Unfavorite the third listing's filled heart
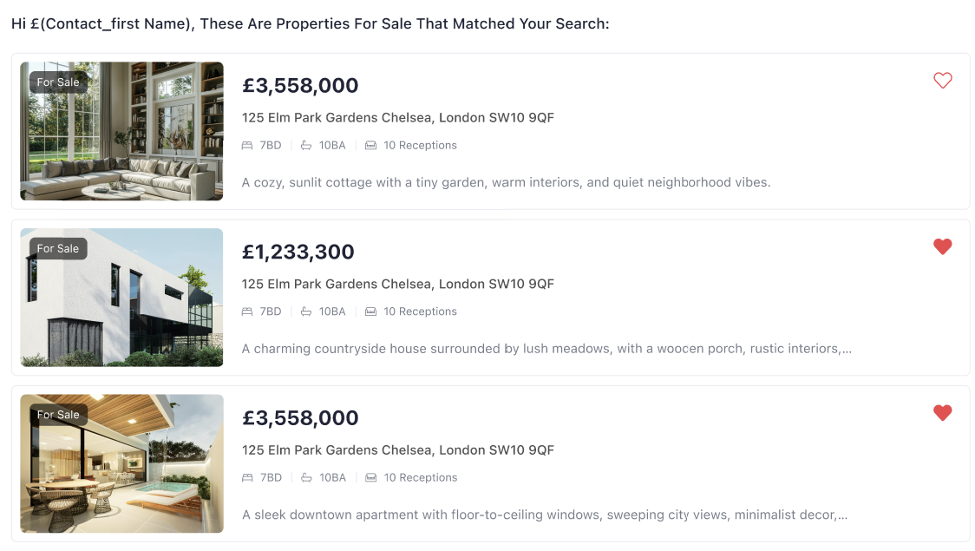 pos(942,413)
